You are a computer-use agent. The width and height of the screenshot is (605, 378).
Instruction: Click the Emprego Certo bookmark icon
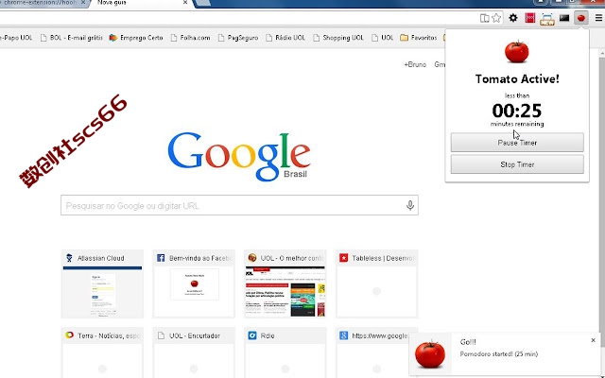click(x=113, y=38)
